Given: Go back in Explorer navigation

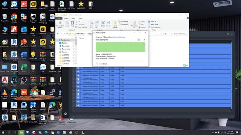Looking at the screenshot, I should point(58,34).
